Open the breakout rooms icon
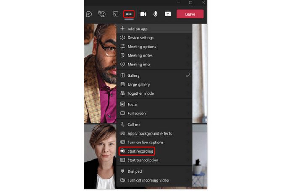Image resolution: width=294 pixels, height=192 pixels. pos(115,14)
